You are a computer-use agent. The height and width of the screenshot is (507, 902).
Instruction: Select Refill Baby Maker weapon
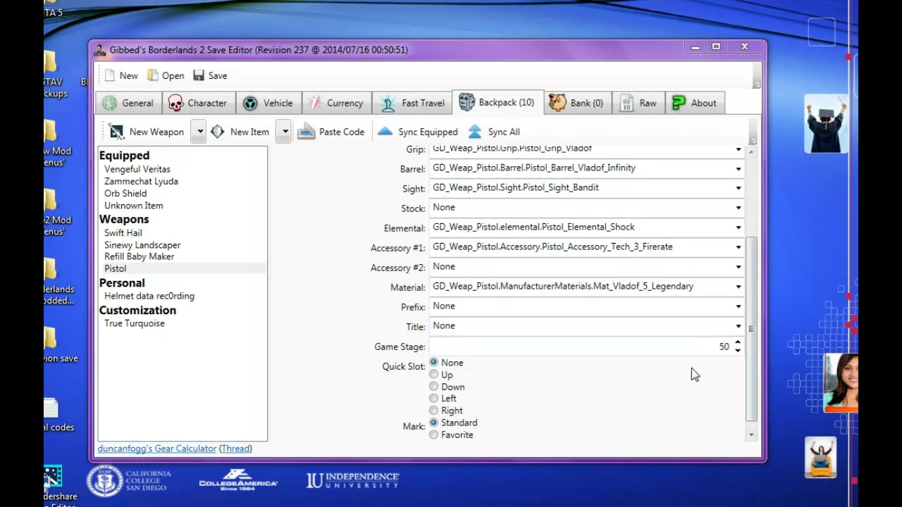coord(140,256)
